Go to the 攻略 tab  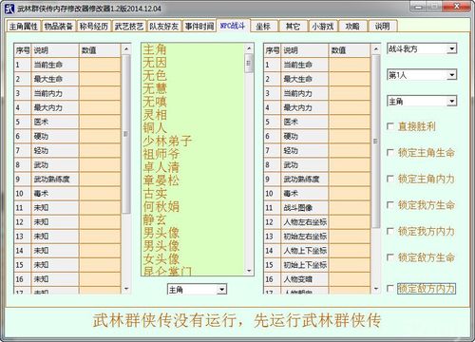[352, 27]
